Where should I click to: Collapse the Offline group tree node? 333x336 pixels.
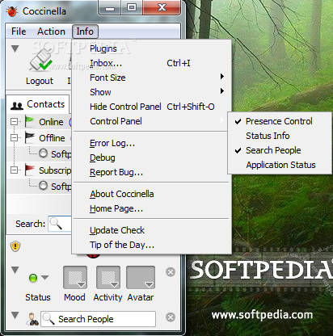(14, 138)
